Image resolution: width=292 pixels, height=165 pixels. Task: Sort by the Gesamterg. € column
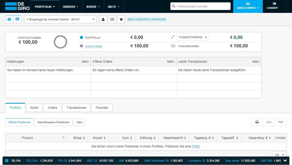(x=257, y=138)
